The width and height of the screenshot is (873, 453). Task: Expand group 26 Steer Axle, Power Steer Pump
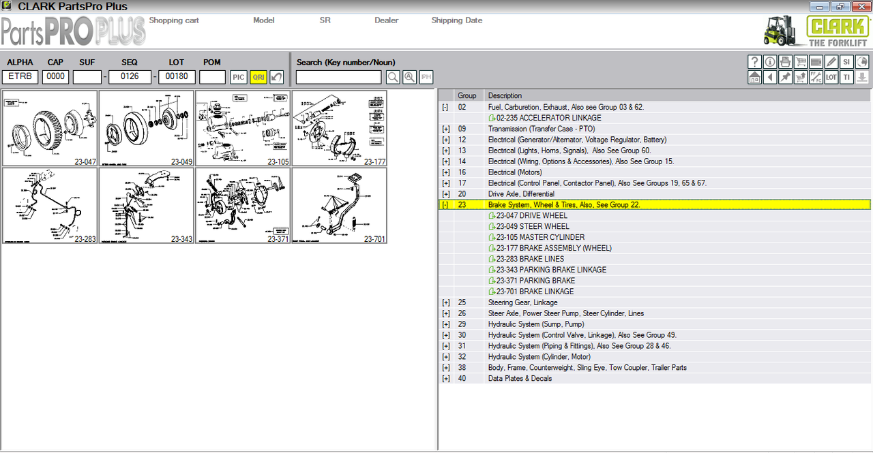(445, 313)
